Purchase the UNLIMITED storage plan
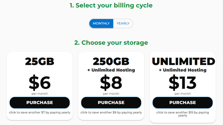 coord(183,103)
